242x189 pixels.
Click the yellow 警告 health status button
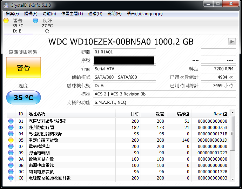click(23, 67)
